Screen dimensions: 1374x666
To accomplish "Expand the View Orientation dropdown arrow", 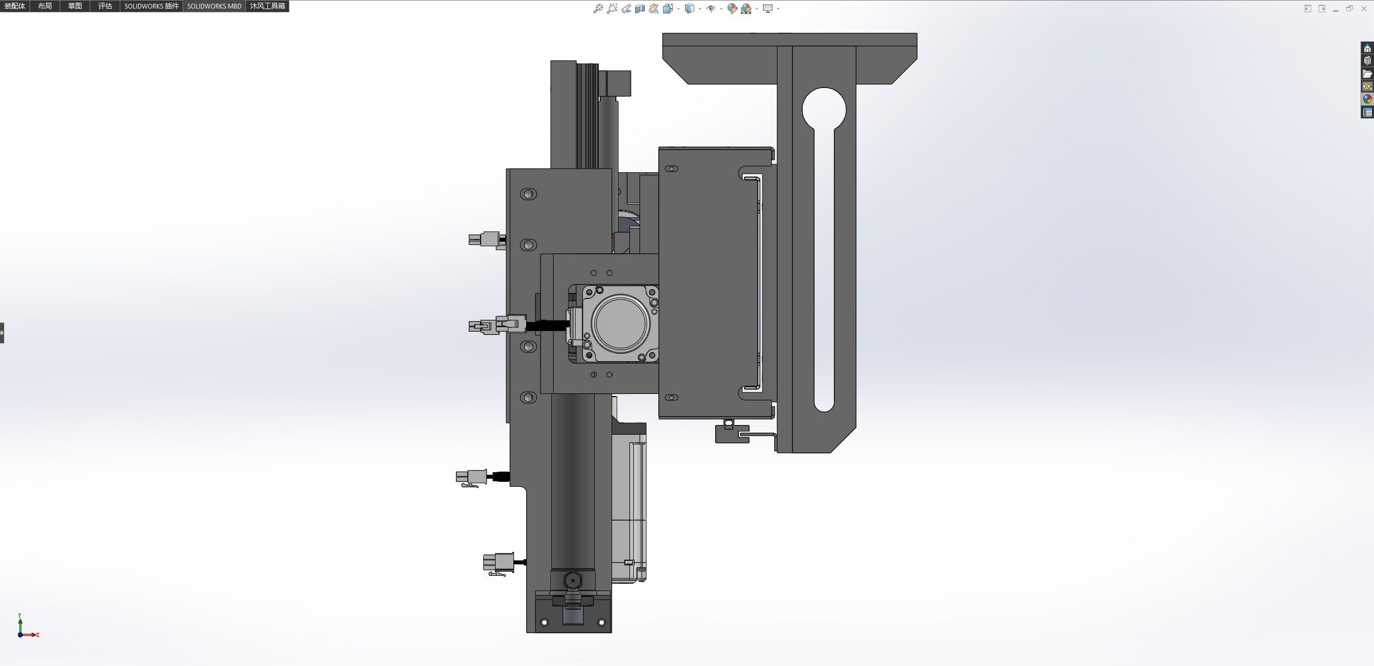I will [x=678, y=9].
